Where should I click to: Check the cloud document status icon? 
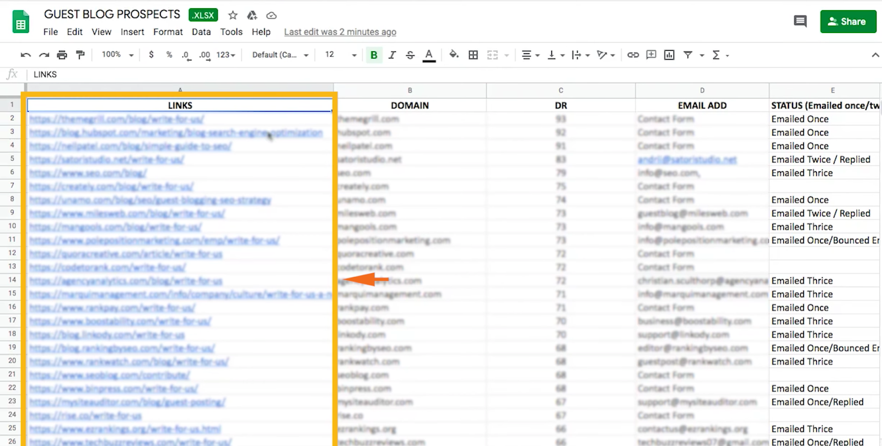pos(271,15)
